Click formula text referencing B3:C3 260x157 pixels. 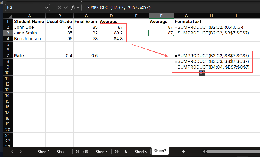pyautogui.click(x=212, y=61)
